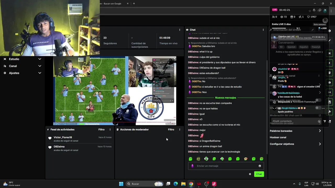
Task: Open File Explorer from the taskbar
Action: pos(183,184)
